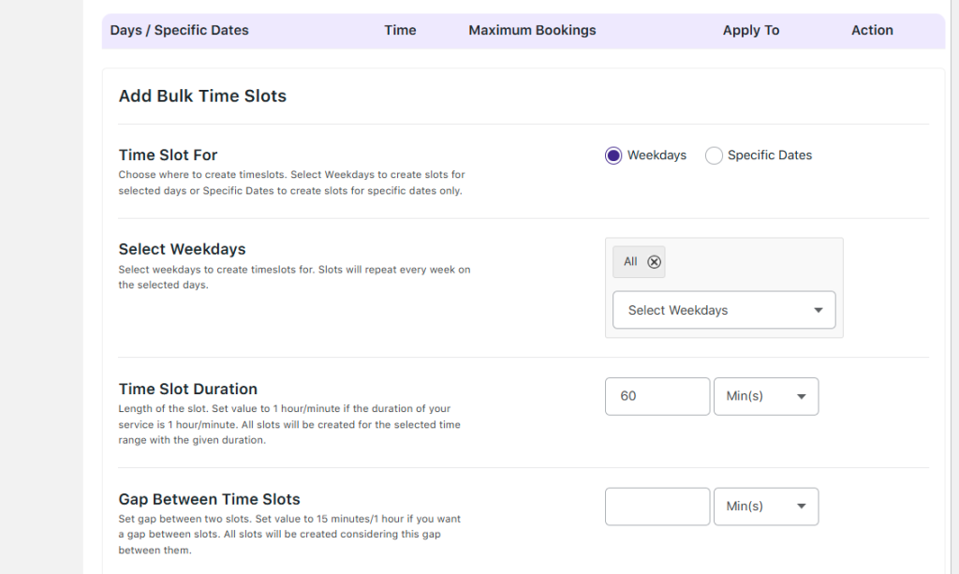This screenshot has height=574, width=959.
Task: Click the All tag chip label
Action: (630, 262)
